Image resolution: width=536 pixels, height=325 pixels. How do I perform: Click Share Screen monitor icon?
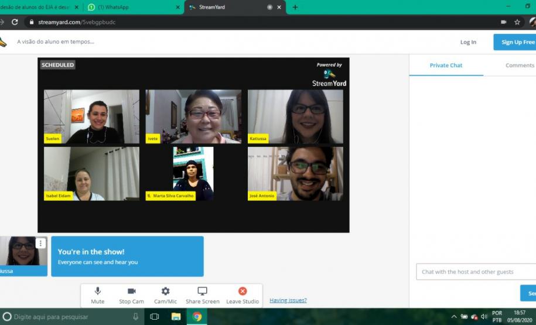[x=202, y=291]
